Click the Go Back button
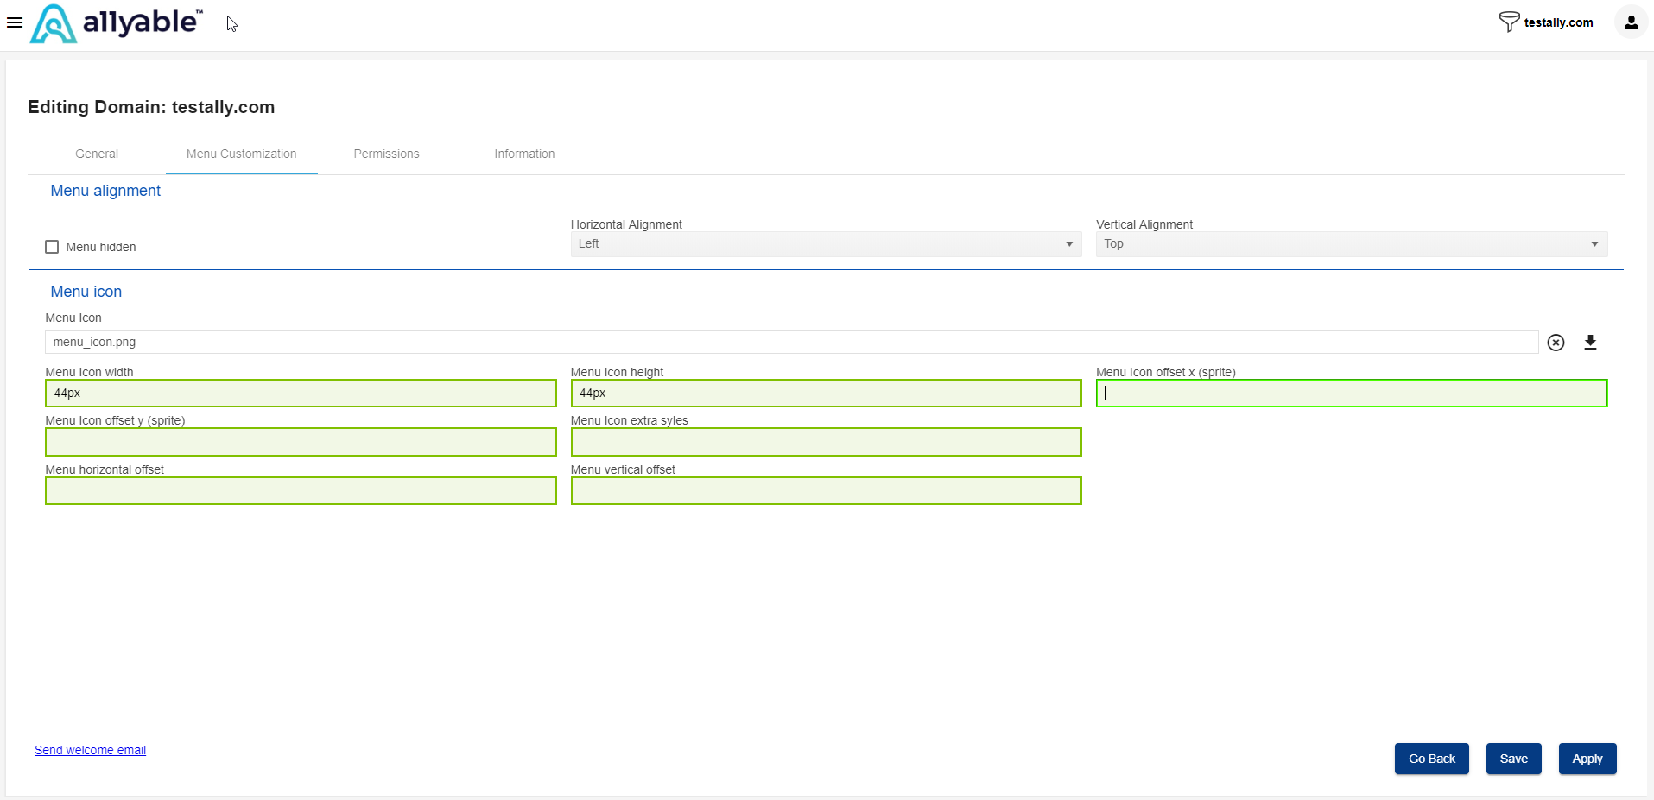Screen dimensions: 1654x800 (1432, 759)
